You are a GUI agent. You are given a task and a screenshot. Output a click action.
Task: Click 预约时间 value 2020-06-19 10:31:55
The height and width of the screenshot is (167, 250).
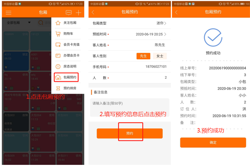pyautogui.click(x=229, y=116)
